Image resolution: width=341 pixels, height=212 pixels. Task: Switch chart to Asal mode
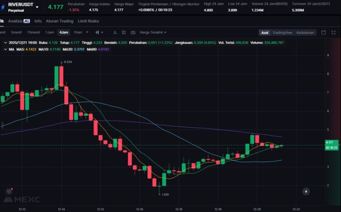pos(265,33)
